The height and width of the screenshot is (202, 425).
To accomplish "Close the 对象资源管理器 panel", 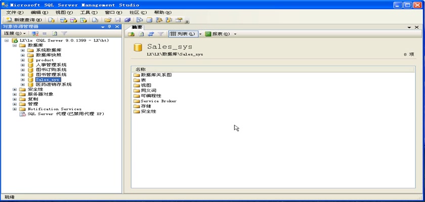I will [117, 26].
